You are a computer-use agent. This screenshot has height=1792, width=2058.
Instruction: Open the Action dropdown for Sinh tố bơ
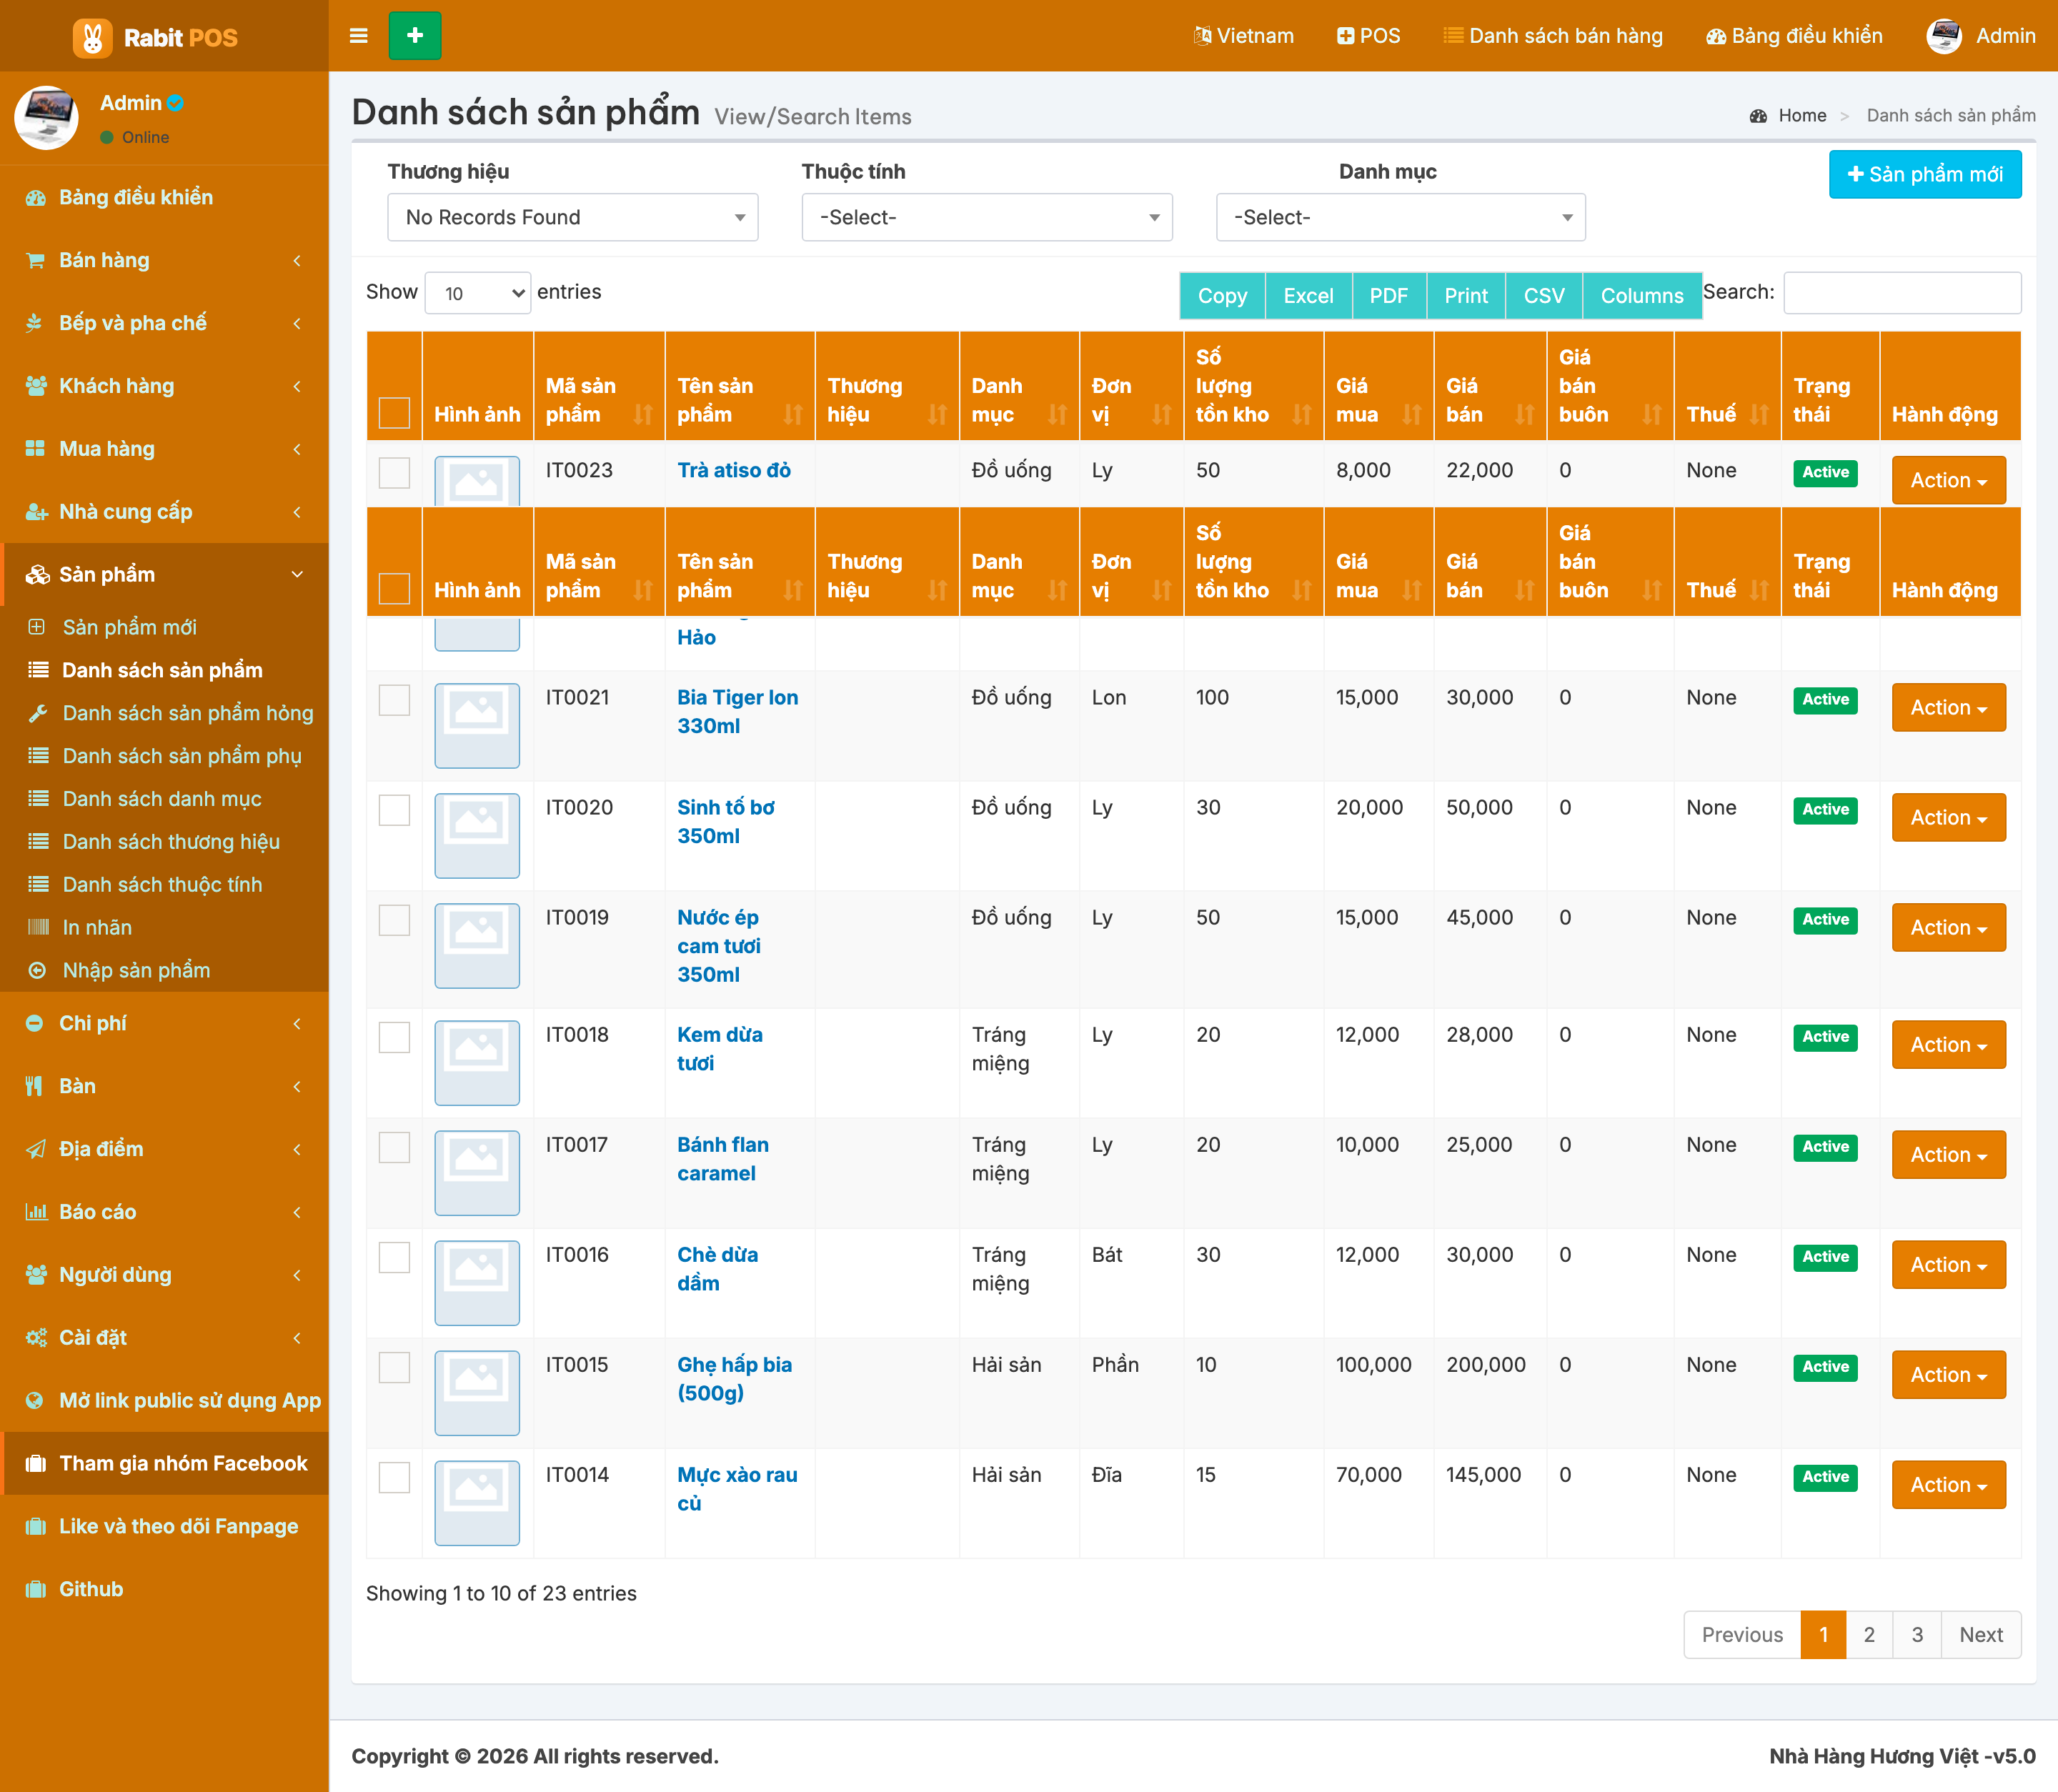[1948, 817]
